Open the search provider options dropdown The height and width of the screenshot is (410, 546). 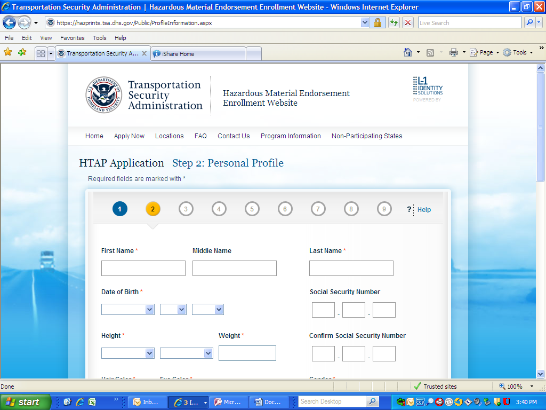coord(539,22)
